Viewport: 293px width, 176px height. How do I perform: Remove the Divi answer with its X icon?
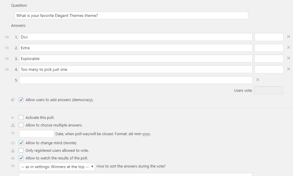[289, 37]
